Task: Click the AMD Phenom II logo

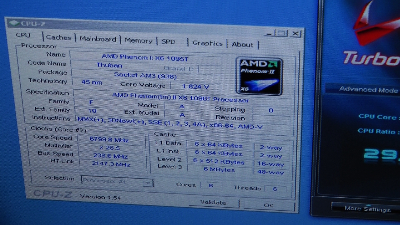Action: (259, 76)
